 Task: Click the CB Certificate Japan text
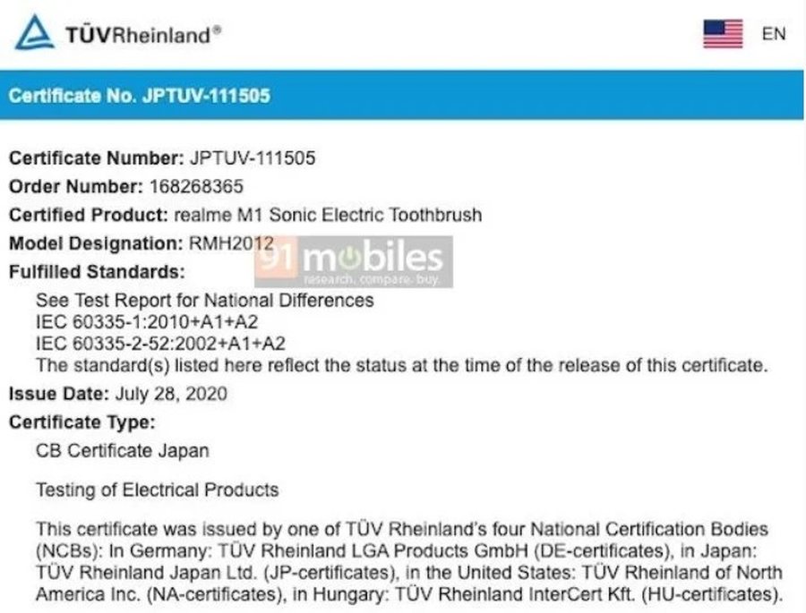click(122, 450)
